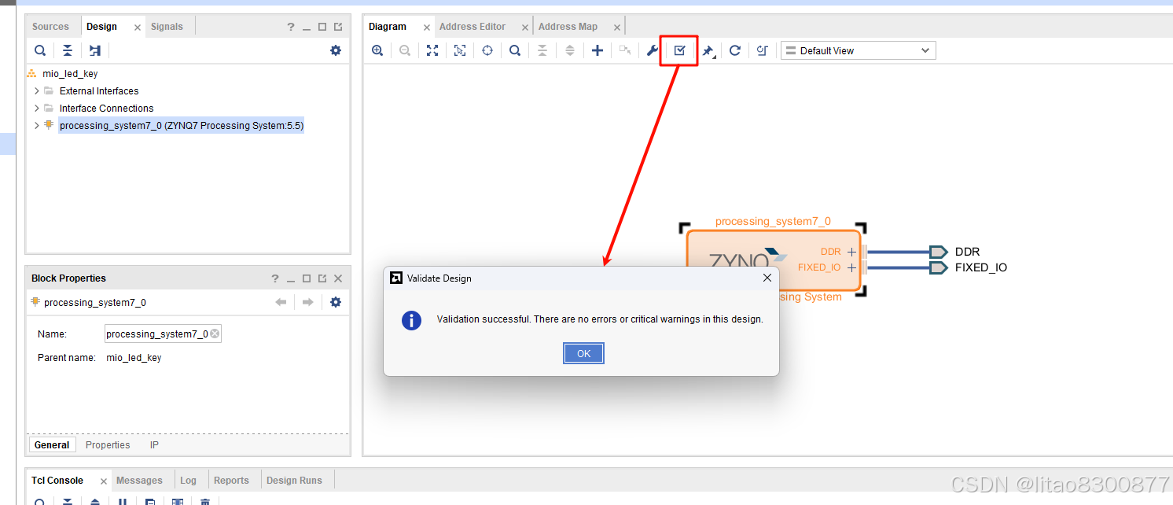
Task: Click the Zoom Out diagram icon
Action: [405, 50]
